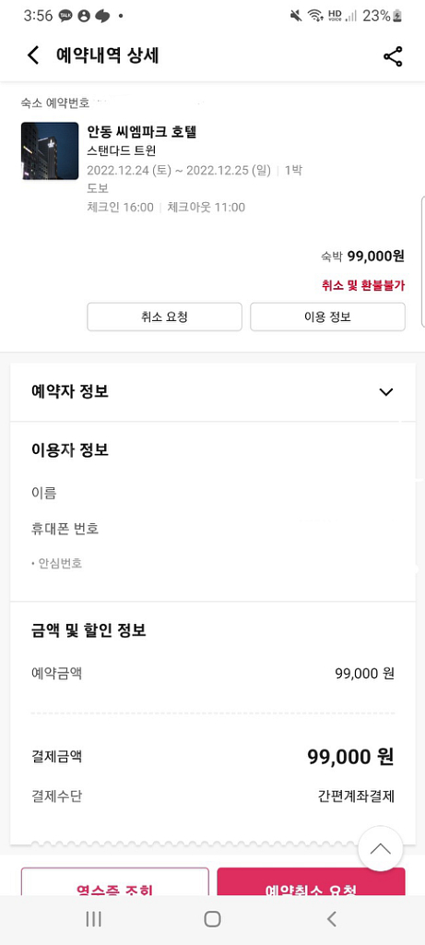Open the share icon
The image size is (425, 945).
tap(393, 56)
